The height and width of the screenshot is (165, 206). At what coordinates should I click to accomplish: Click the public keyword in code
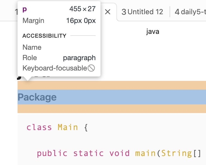(52, 153)
